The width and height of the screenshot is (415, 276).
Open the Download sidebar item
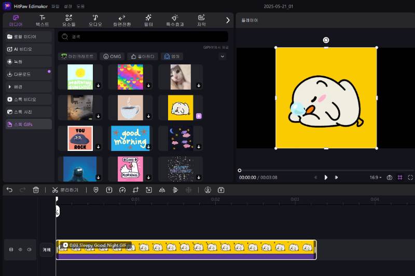coord(29,74)
